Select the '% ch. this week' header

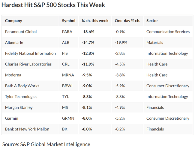point(95,21)
